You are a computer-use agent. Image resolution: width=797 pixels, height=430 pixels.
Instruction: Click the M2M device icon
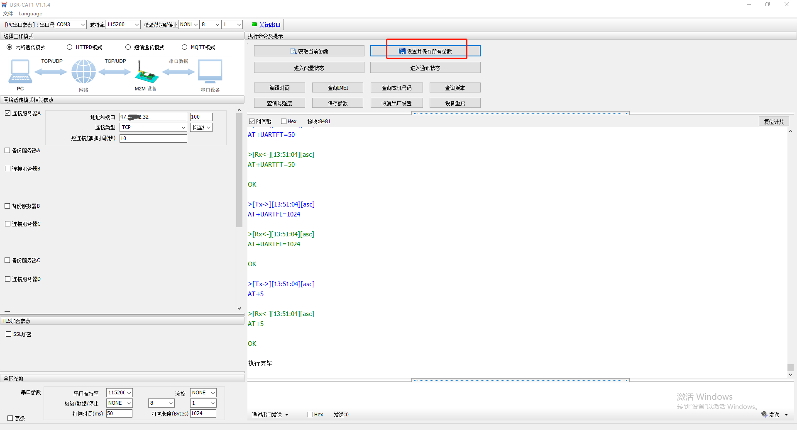pyautogui.click(x=146, y=72)
